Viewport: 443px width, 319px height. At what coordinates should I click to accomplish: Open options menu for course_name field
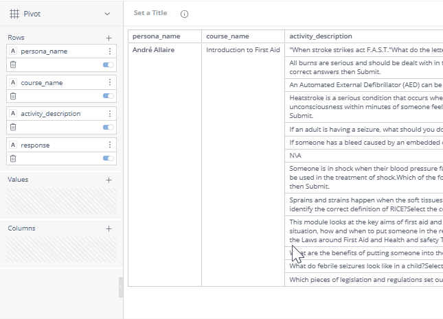coord(109,82)
